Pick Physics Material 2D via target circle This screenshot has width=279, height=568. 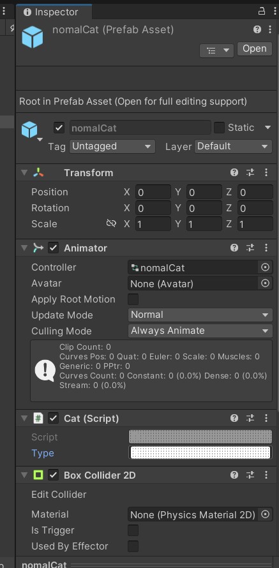click(265, 514)
